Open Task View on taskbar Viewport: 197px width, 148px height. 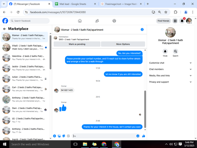[x=75, y=144]
